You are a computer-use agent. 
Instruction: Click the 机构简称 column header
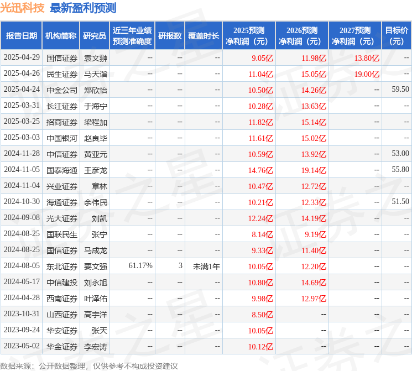point(61,36)
